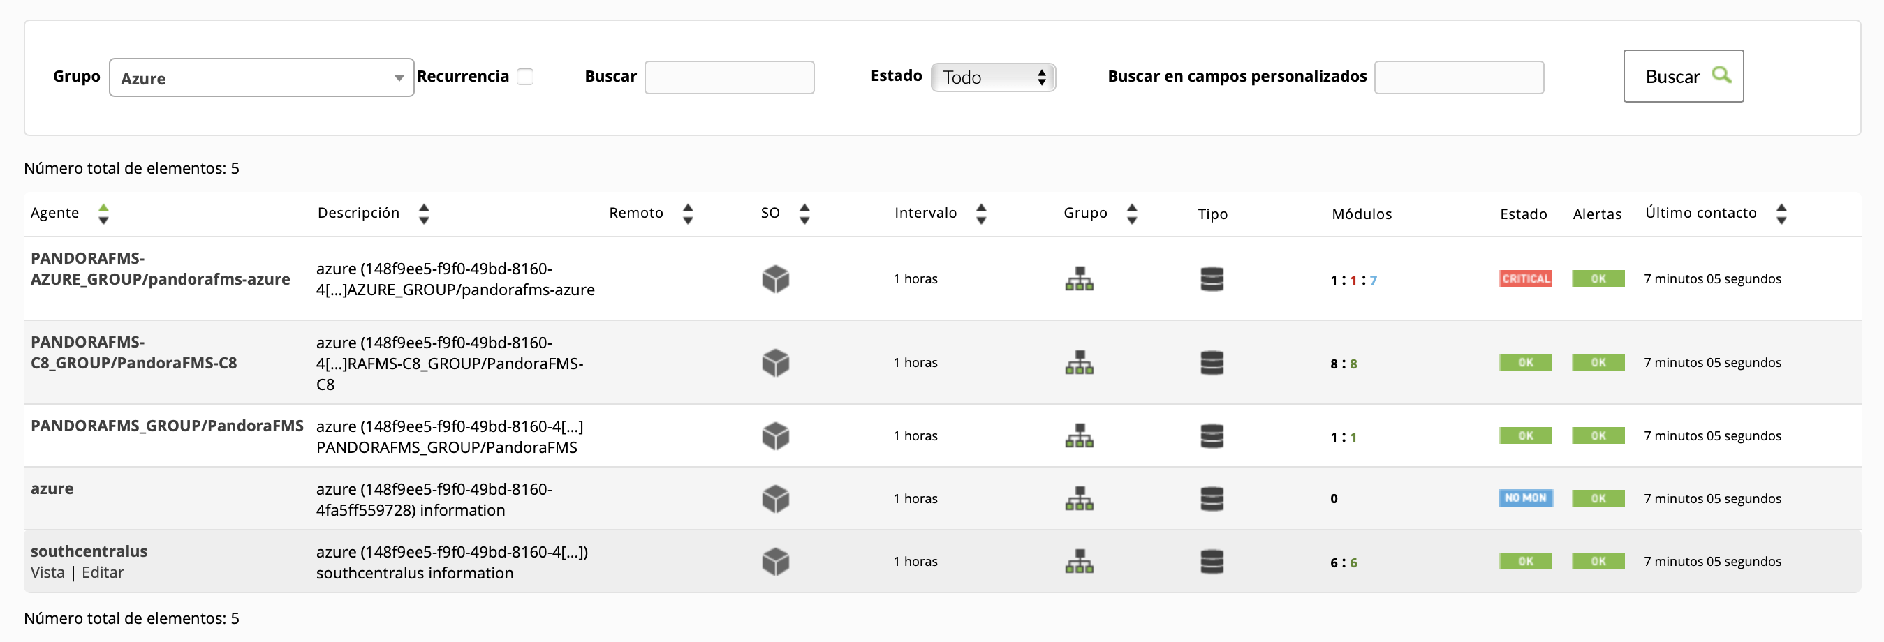The image size is (1884, 642).
Task: Sort table by Intervalo column arrows
Action: pyautogui.click(x=981, y=214)
